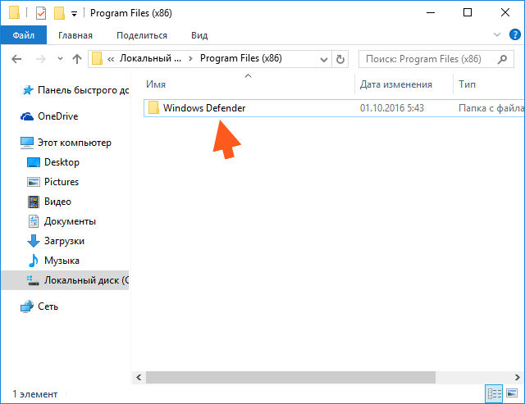Expand the ribbon with the chevron
Image resolution: width=525 pixels, height=404 pixels.
[x=496, y=35]
